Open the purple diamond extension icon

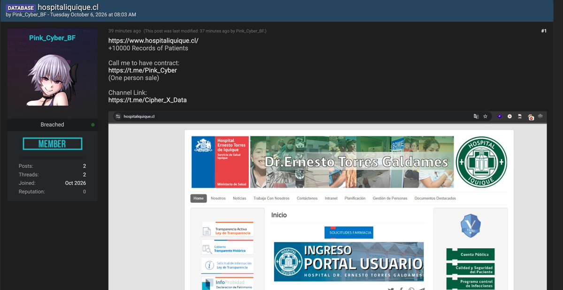(x=500, y=116)
